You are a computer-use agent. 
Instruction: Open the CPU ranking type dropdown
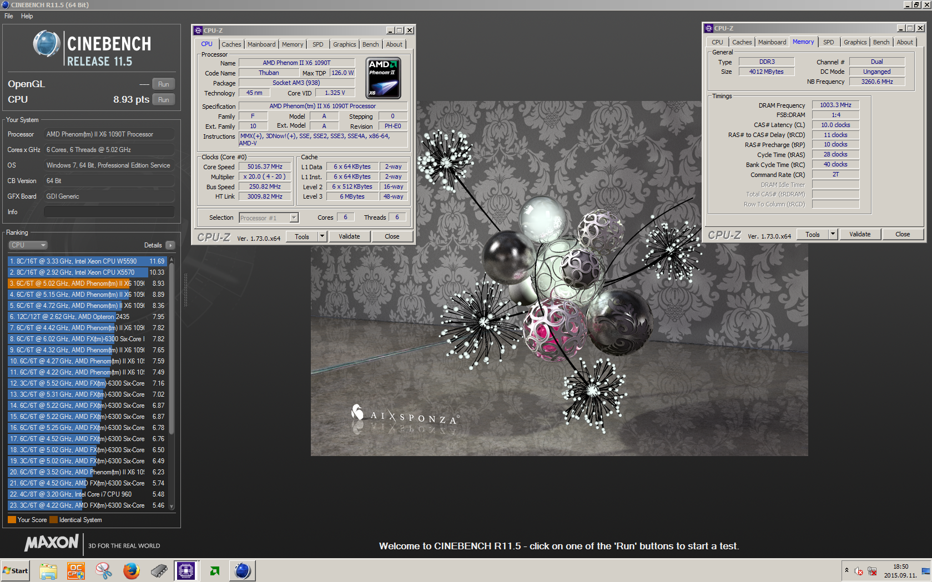point(28,245)
